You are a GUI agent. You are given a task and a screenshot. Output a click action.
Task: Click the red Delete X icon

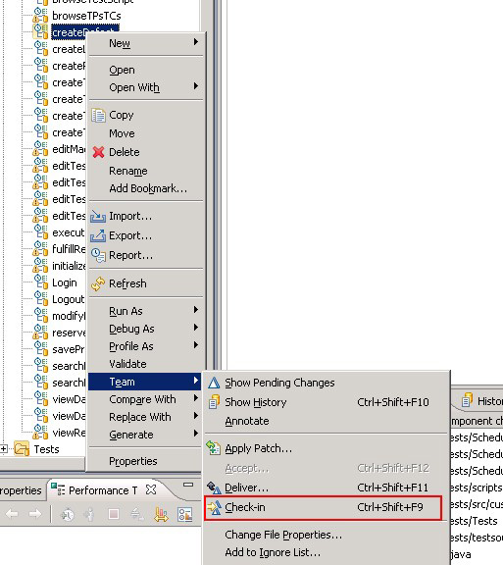pyautogui.click(x=98, y=152)
